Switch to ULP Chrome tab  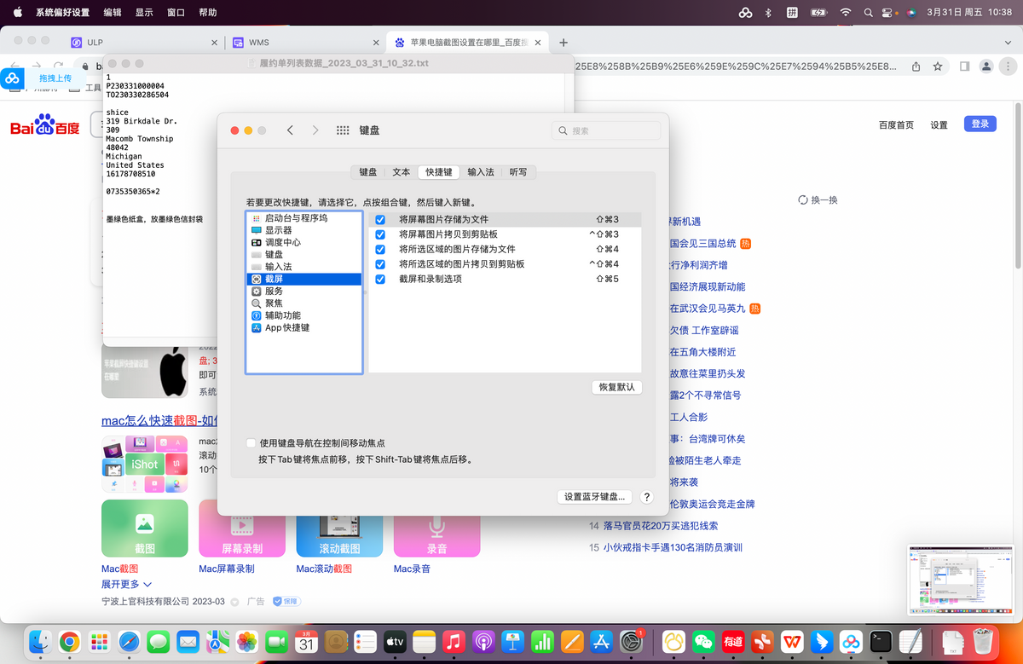pos(144,43)
